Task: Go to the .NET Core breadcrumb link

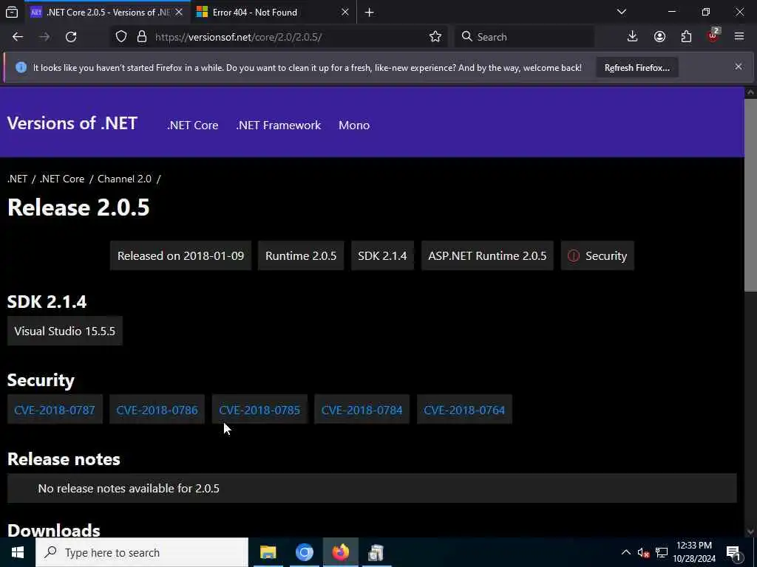Action: [x=62, y=179]
